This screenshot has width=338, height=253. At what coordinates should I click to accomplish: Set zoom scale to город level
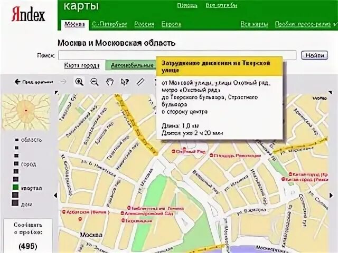pos(16,164)
